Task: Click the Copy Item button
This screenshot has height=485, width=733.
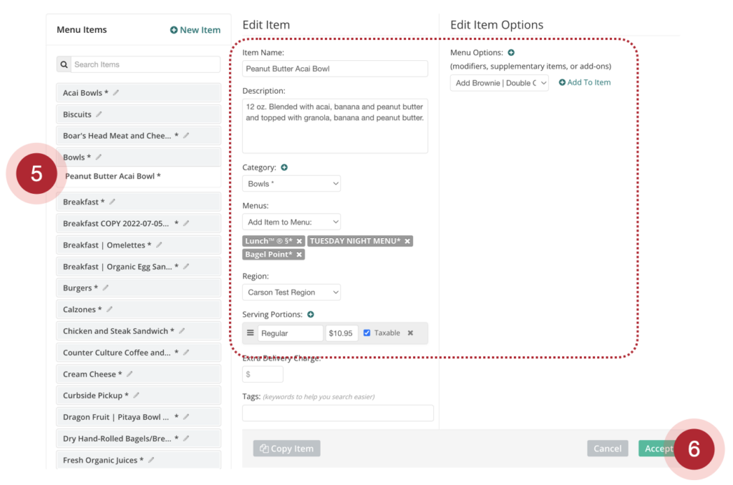Action: click(x=286, y=449)
